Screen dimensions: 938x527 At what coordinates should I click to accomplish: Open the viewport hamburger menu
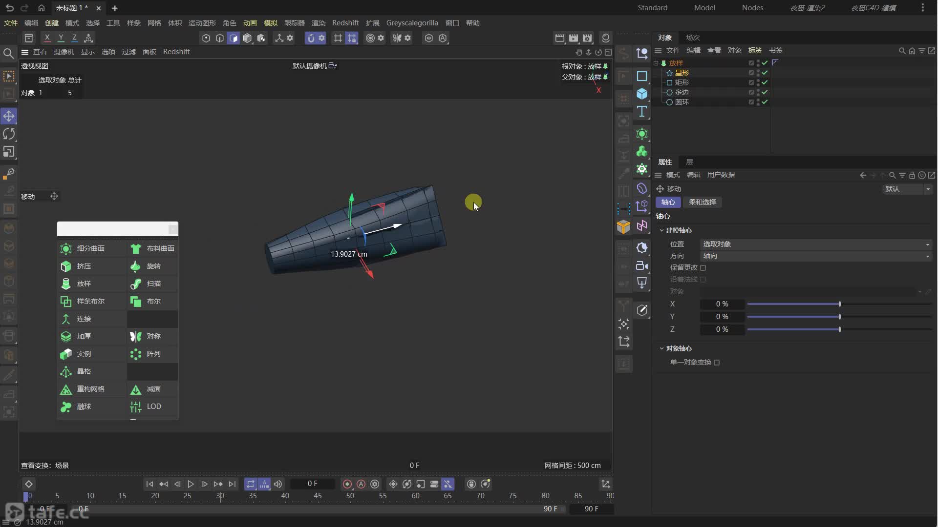(x=25, y=52)
